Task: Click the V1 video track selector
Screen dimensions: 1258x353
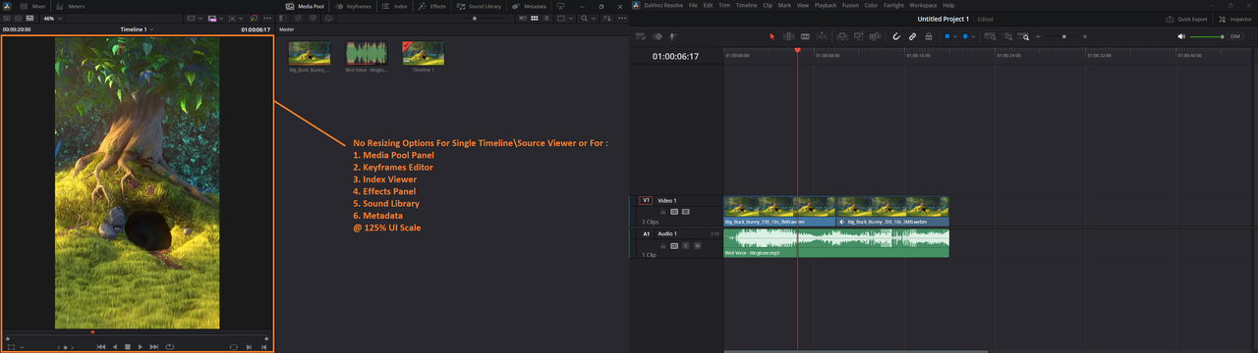Action: (646, 200)
